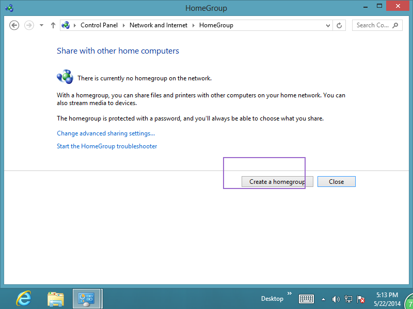Go back using the Back arrow
Viewport: 413px width, 309px height.
pyautogui.click(x=14, y=25)
